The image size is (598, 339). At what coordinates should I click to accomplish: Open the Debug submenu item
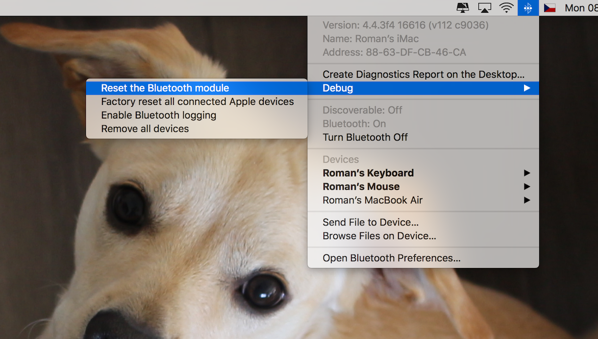[423, 88]
